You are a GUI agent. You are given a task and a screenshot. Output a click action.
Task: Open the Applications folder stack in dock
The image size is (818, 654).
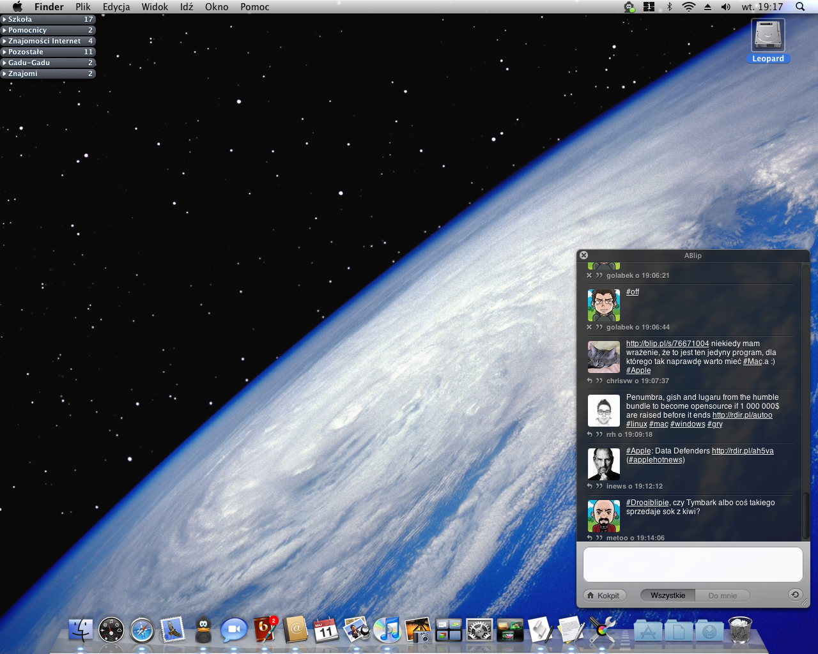coord(648,630)
